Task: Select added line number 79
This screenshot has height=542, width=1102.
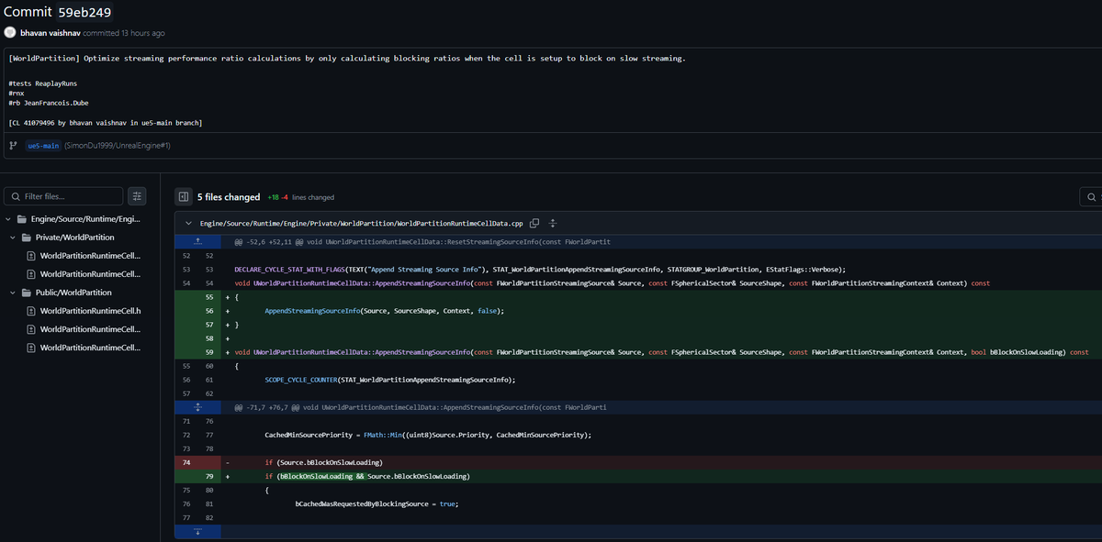Action: (209, 476)
